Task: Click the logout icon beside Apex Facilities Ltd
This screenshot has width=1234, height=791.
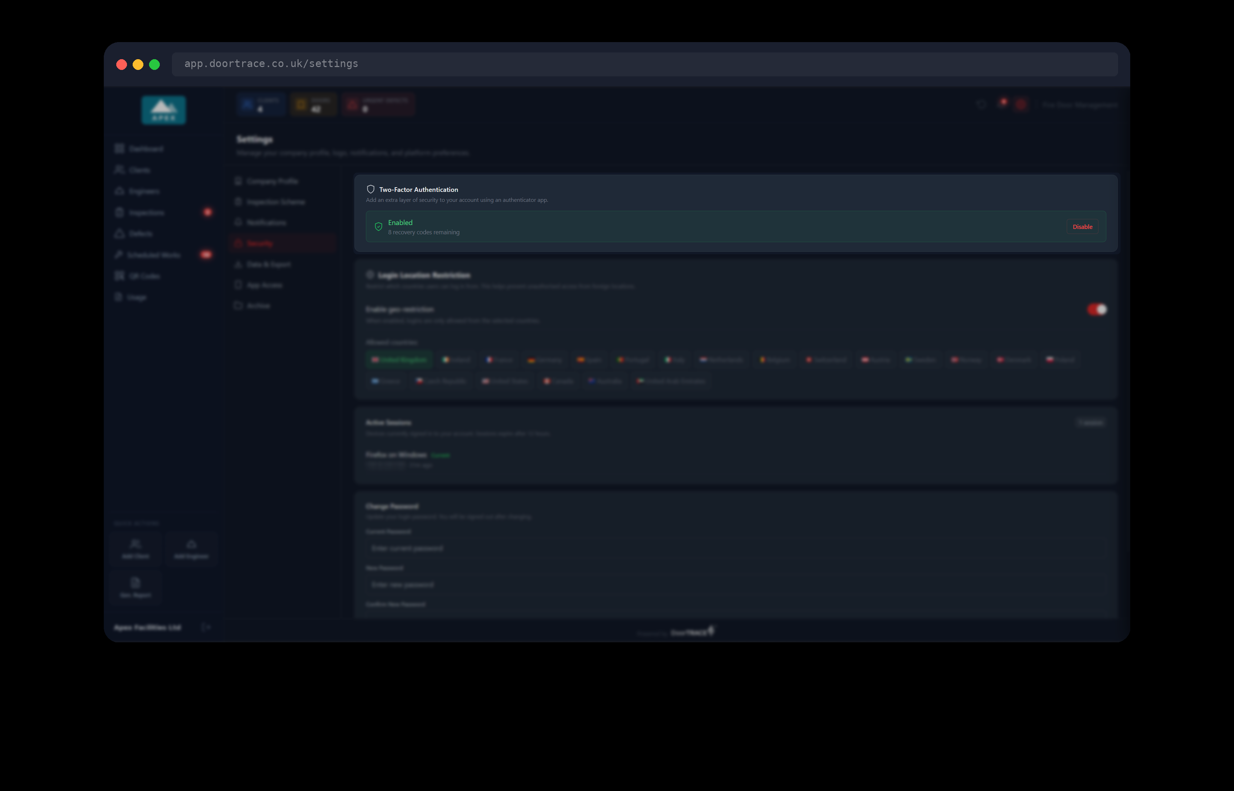Action: tap(206, 627)
